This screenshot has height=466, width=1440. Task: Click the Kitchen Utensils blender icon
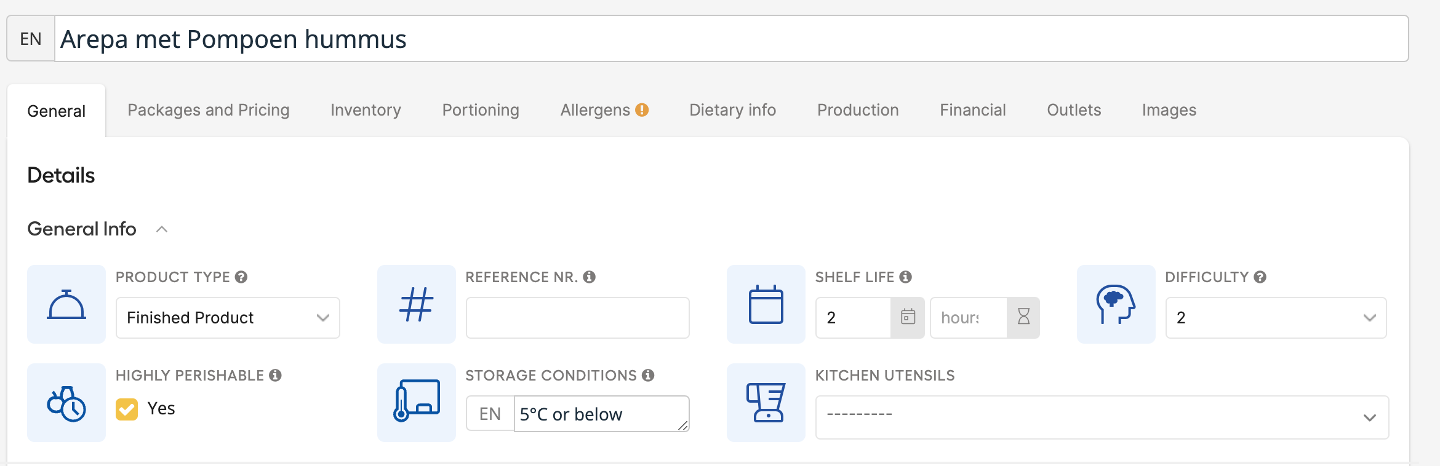click(x=766, y=403)
